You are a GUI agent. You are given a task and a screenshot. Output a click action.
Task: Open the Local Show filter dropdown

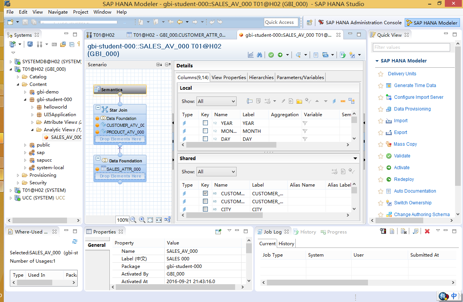click(217, 101)
